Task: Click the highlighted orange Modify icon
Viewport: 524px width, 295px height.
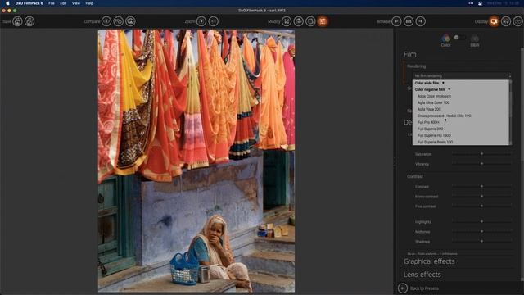Action: (323, 21)
